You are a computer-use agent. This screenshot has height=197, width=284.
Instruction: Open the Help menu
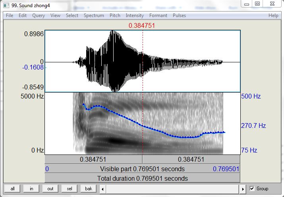coord(273,15)
